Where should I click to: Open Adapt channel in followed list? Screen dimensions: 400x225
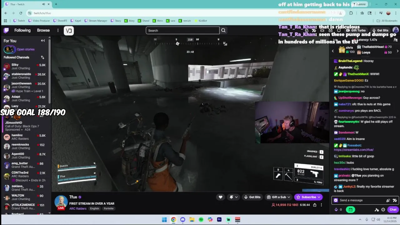point(25,98)
